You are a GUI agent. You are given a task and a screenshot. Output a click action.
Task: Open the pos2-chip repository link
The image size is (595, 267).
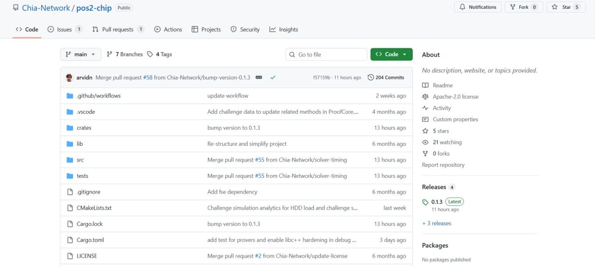click(93, 8)
